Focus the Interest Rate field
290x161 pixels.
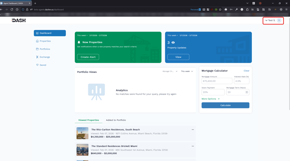coord(242,81)
